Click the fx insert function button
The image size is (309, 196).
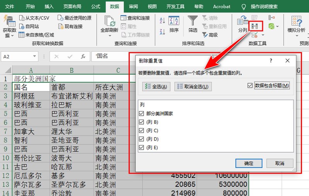pyautogui.click(x=83, y=57)
